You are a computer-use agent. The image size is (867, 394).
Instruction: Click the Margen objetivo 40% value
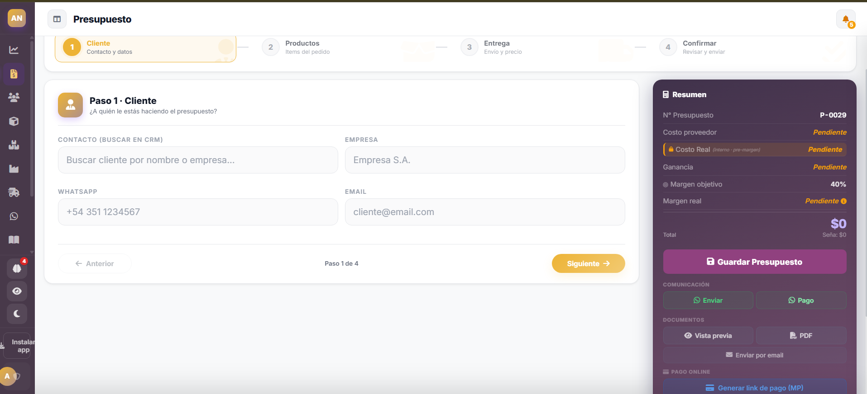pos(838,184)
